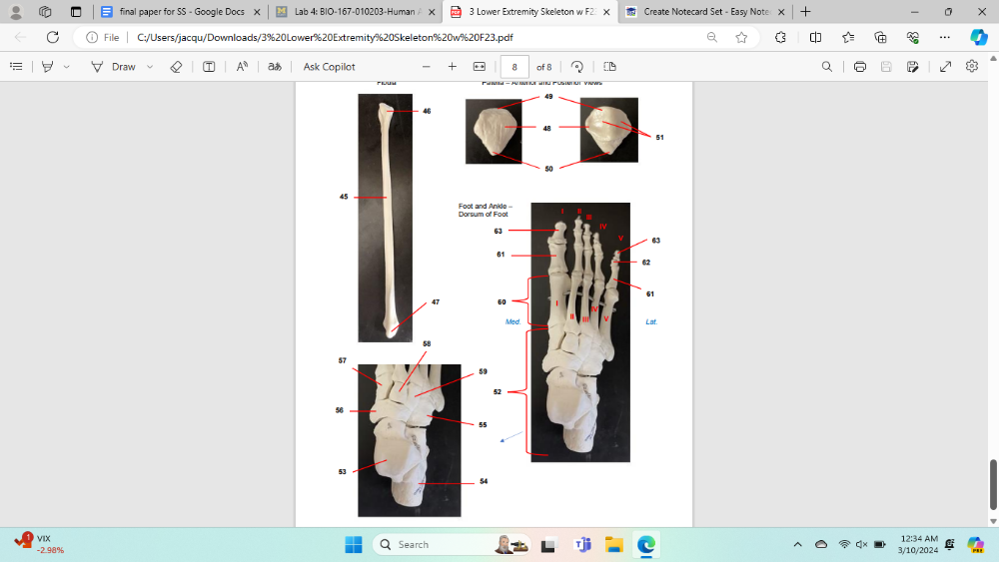
Task: Click the page number input field
Action: [x=514, y=67]
